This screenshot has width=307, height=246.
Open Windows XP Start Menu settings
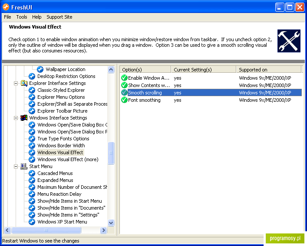[x=62, y=222]
